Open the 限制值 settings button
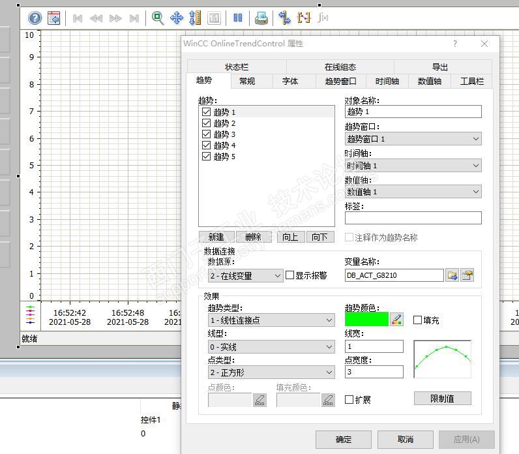This screenshot has height=454, width=519. point(442,399)
